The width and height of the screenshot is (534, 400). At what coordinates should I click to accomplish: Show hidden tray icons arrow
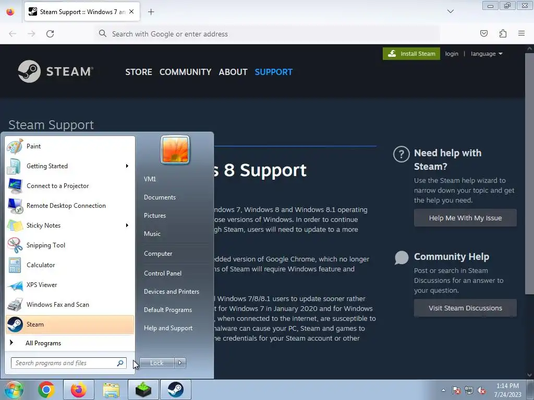click(443, 391)
